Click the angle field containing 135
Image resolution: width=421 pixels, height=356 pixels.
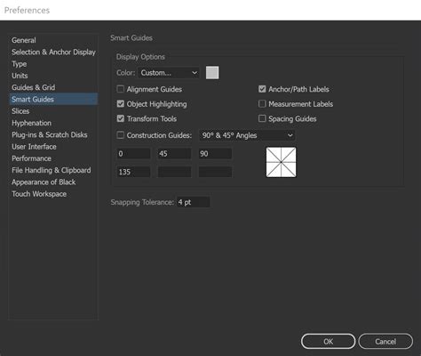coord(133,172)
